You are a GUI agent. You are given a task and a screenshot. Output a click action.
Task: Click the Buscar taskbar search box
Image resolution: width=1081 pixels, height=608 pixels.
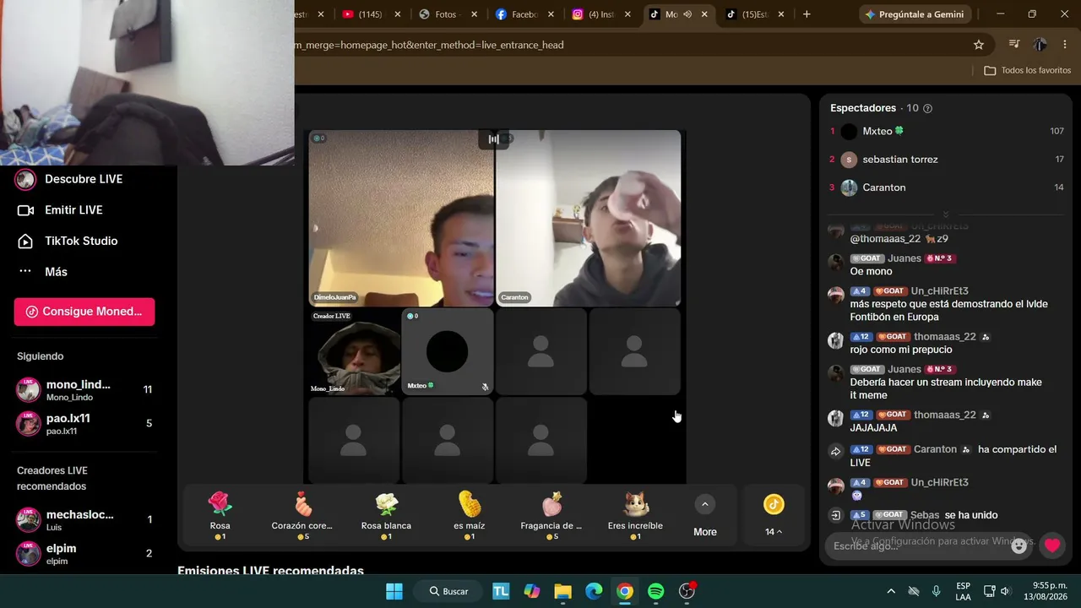click(x=449, y=591)
